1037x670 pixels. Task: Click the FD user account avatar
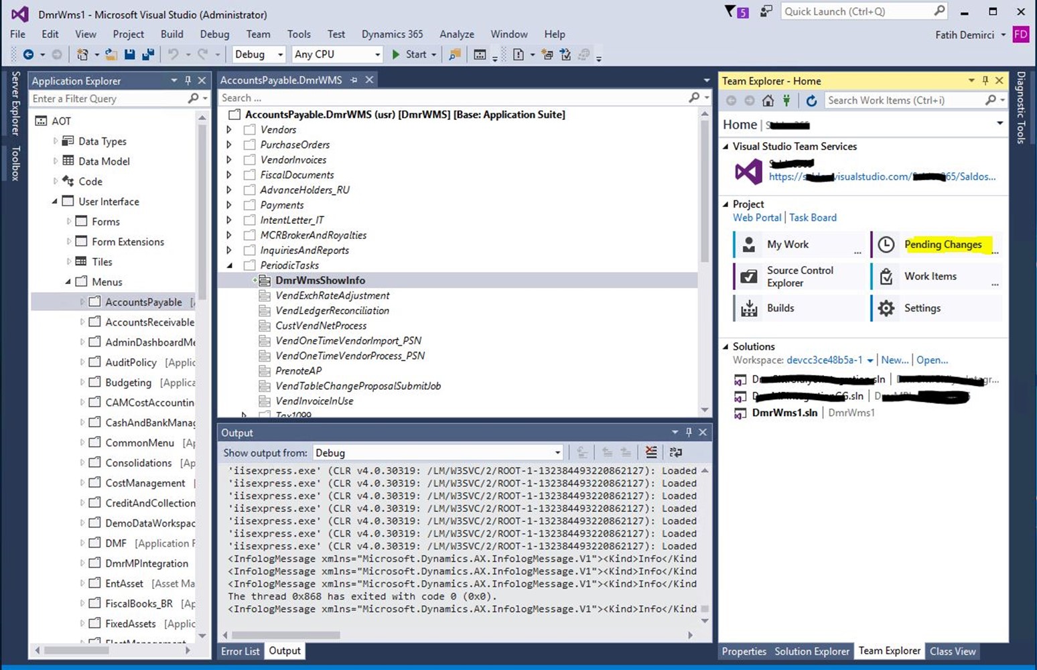coord(1021,34)
